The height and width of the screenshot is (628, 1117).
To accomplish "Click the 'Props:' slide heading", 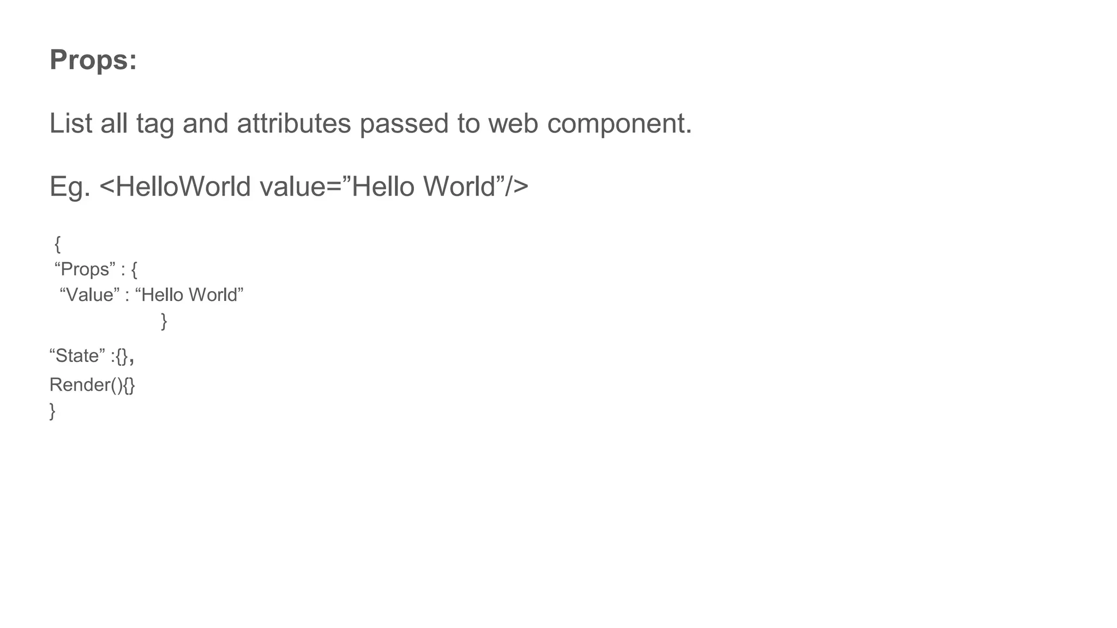I will pyautogui.click(x=93, y=60).
